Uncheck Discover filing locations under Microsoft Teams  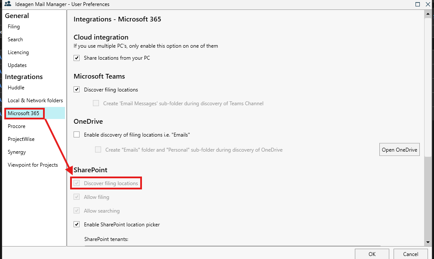coord(77,90)
